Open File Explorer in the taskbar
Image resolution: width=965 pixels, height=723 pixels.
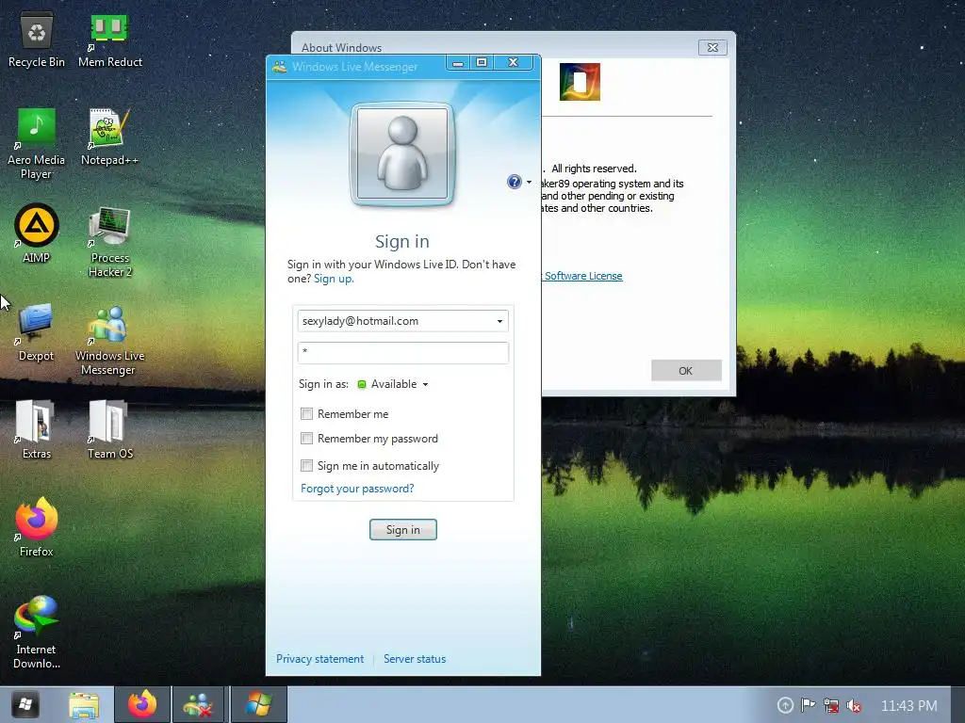(x=84, y=704)
